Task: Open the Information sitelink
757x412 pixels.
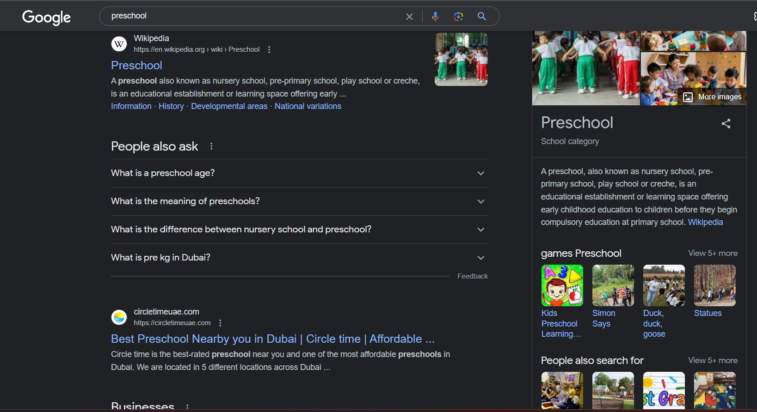Action: (131, 106)
